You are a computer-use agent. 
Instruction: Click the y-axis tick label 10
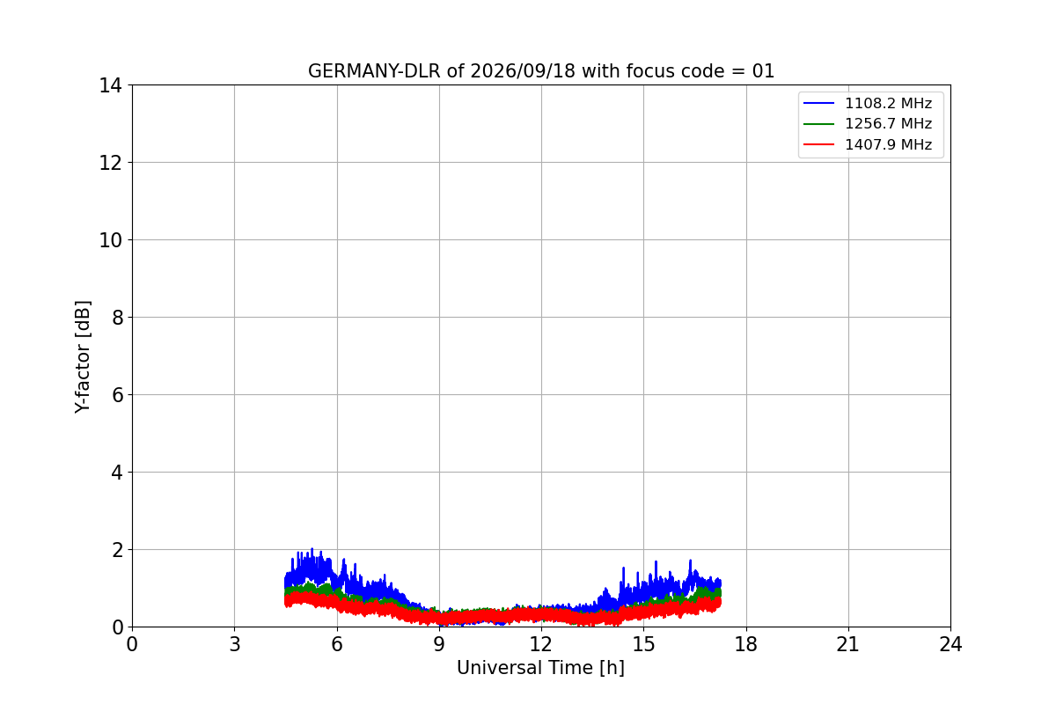111,240
